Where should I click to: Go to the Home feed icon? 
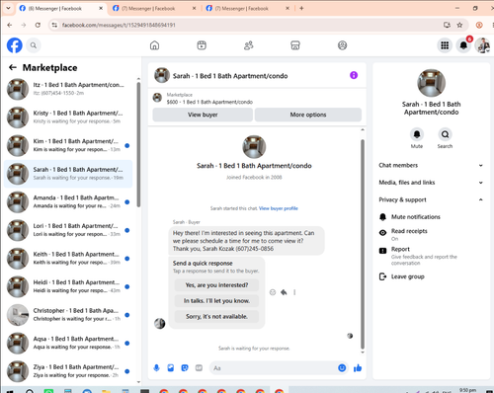click(x=154, y=45)
